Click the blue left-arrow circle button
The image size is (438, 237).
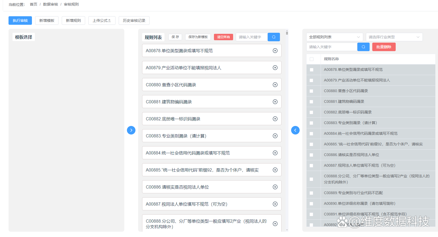295,130
